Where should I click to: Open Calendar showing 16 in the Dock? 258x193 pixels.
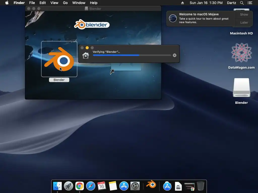click(102, 186)
